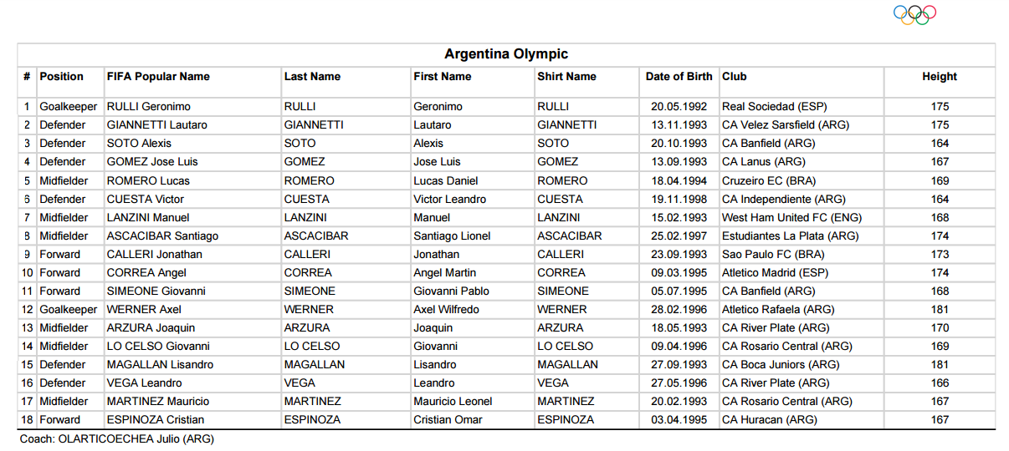Screen dimensions: 1009x451
Task: Click the Argentina Olympic table title
Action: pyautogui.click(x=506, y=54)
